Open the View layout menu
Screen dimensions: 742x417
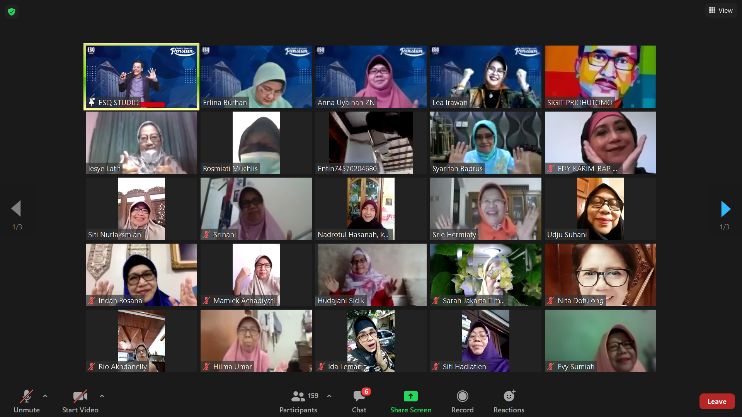click(x=721, y=10)
